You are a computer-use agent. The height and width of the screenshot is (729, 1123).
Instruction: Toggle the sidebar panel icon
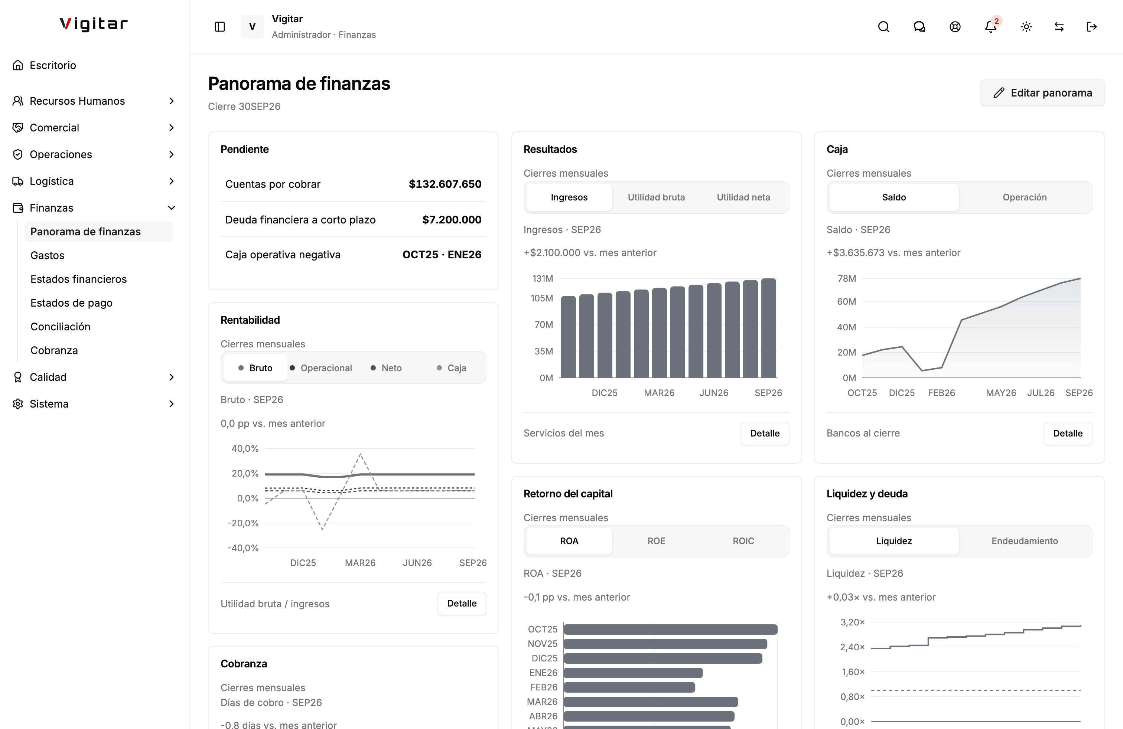click(x=220, y=27)
